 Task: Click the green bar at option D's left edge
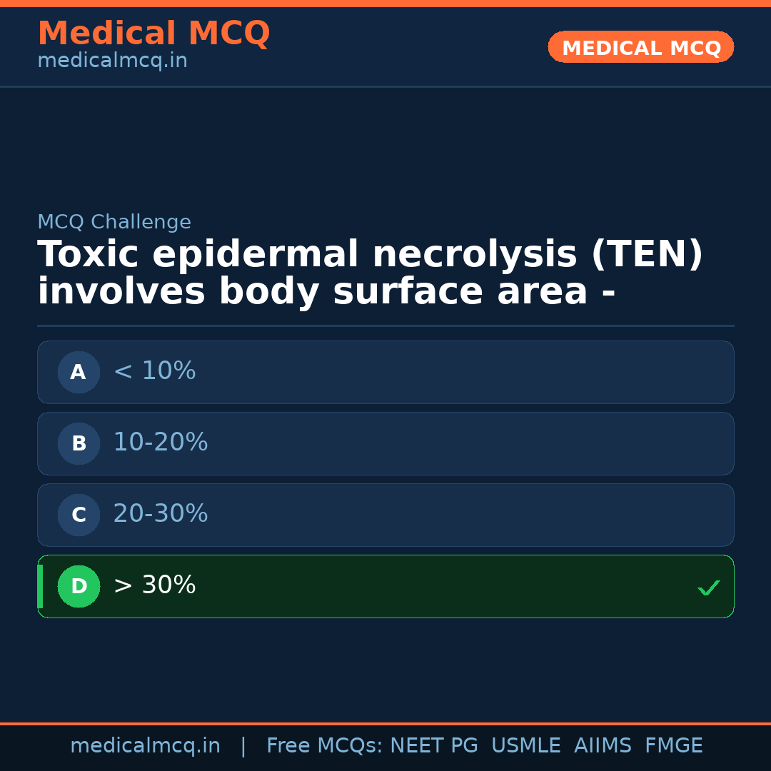point(40,586)
